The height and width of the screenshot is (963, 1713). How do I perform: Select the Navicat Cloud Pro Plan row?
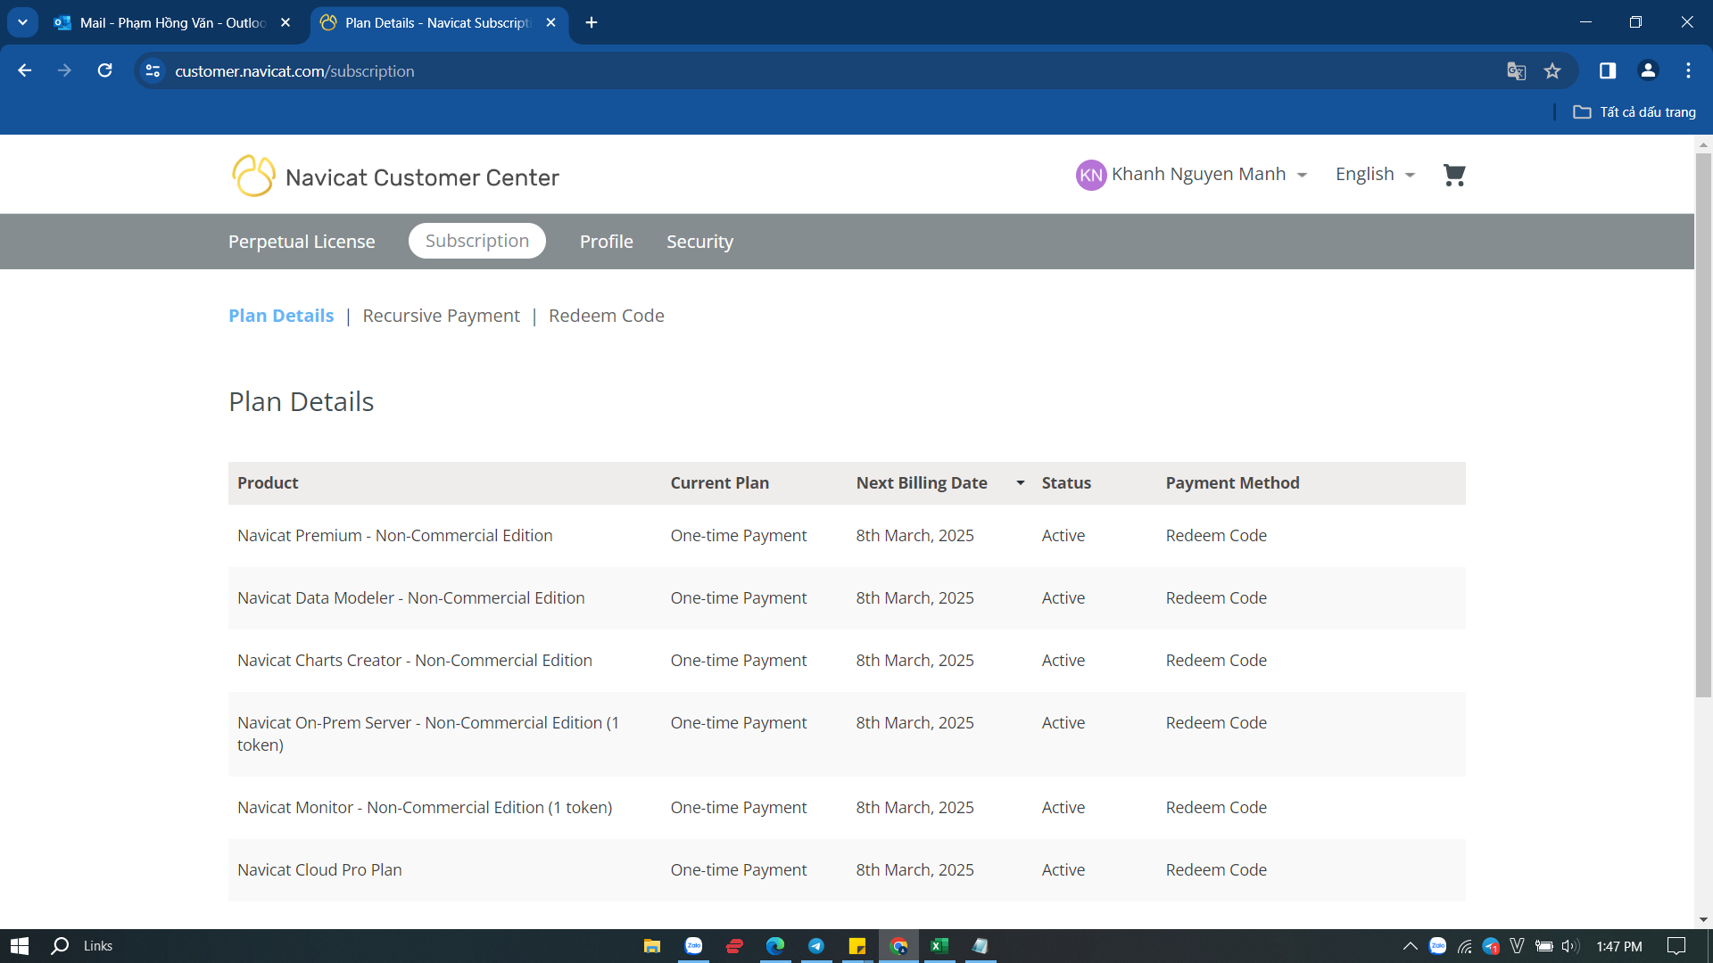coord(847,870)
